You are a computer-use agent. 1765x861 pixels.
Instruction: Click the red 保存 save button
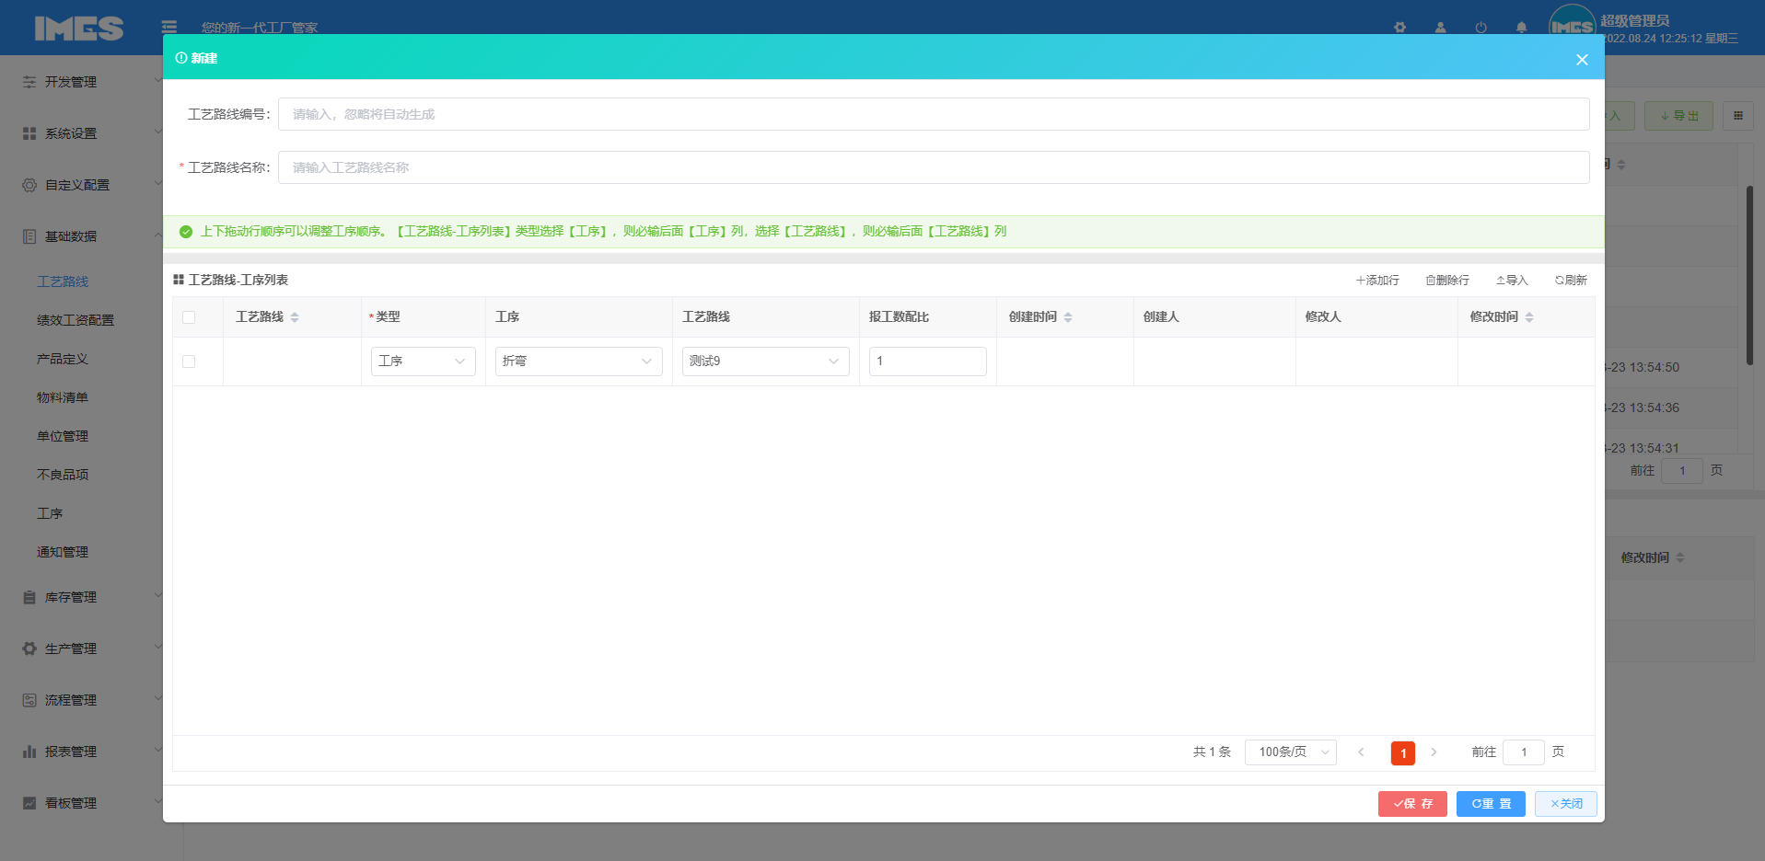pyautogui.click(x=1412, y=804)
